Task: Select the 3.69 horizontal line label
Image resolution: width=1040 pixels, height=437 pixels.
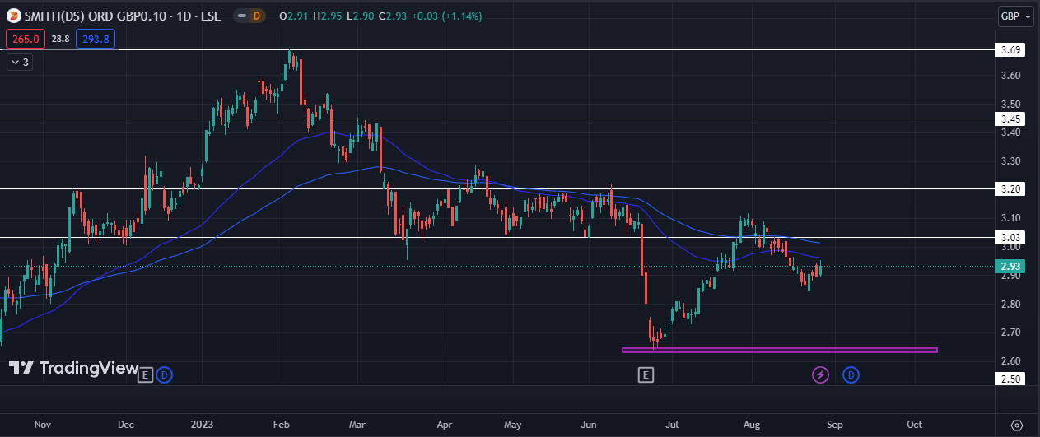Action: point(1010,50)
